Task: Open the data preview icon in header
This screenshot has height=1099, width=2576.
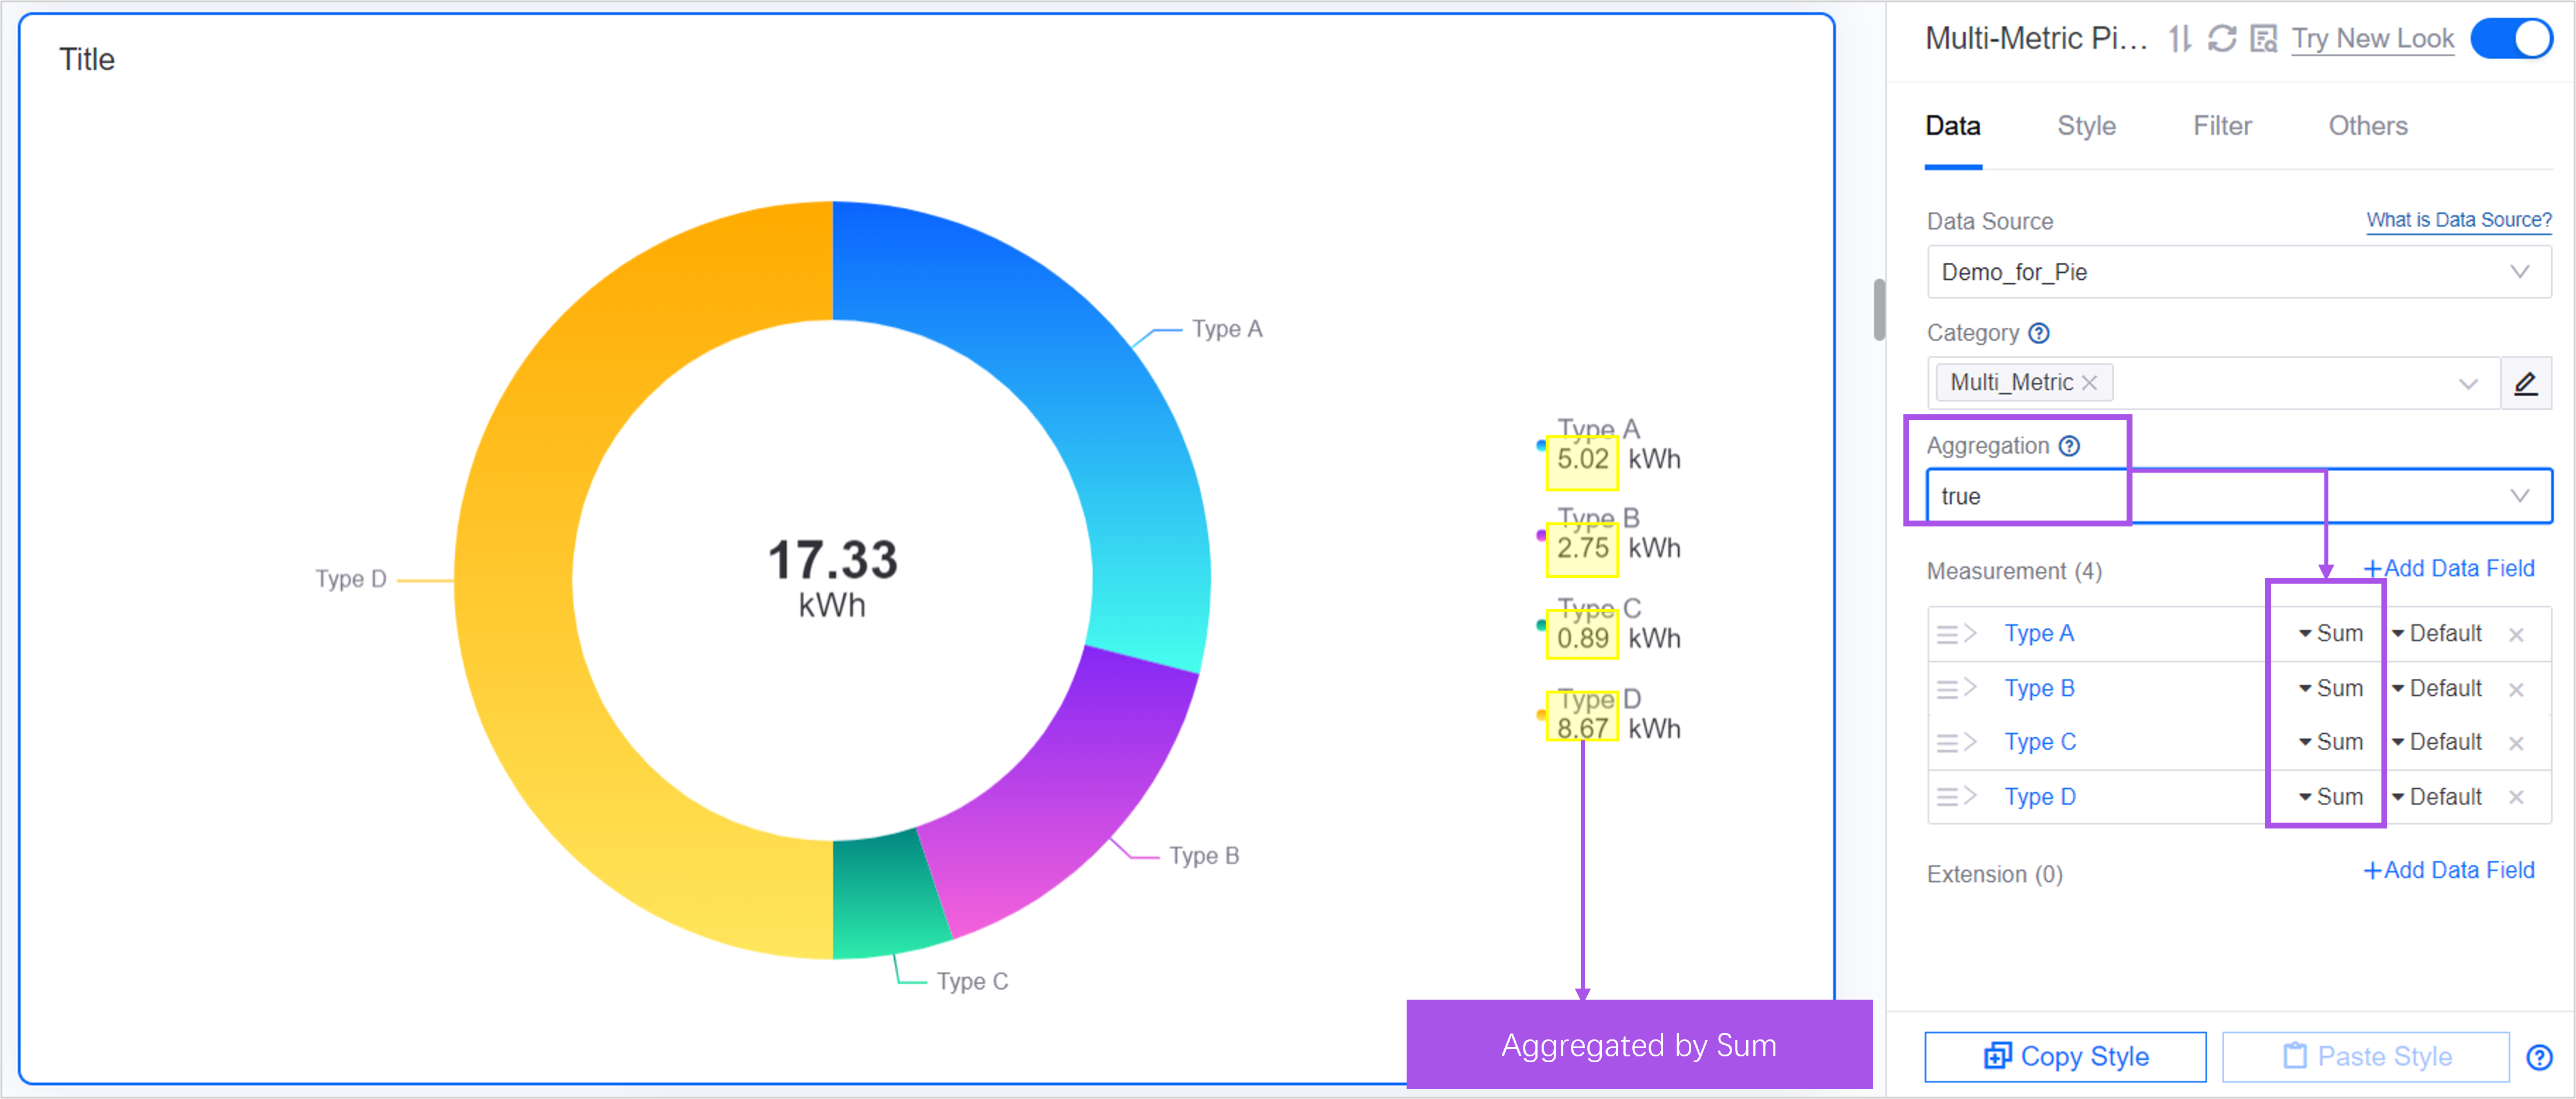Action: coord(2263,39)
